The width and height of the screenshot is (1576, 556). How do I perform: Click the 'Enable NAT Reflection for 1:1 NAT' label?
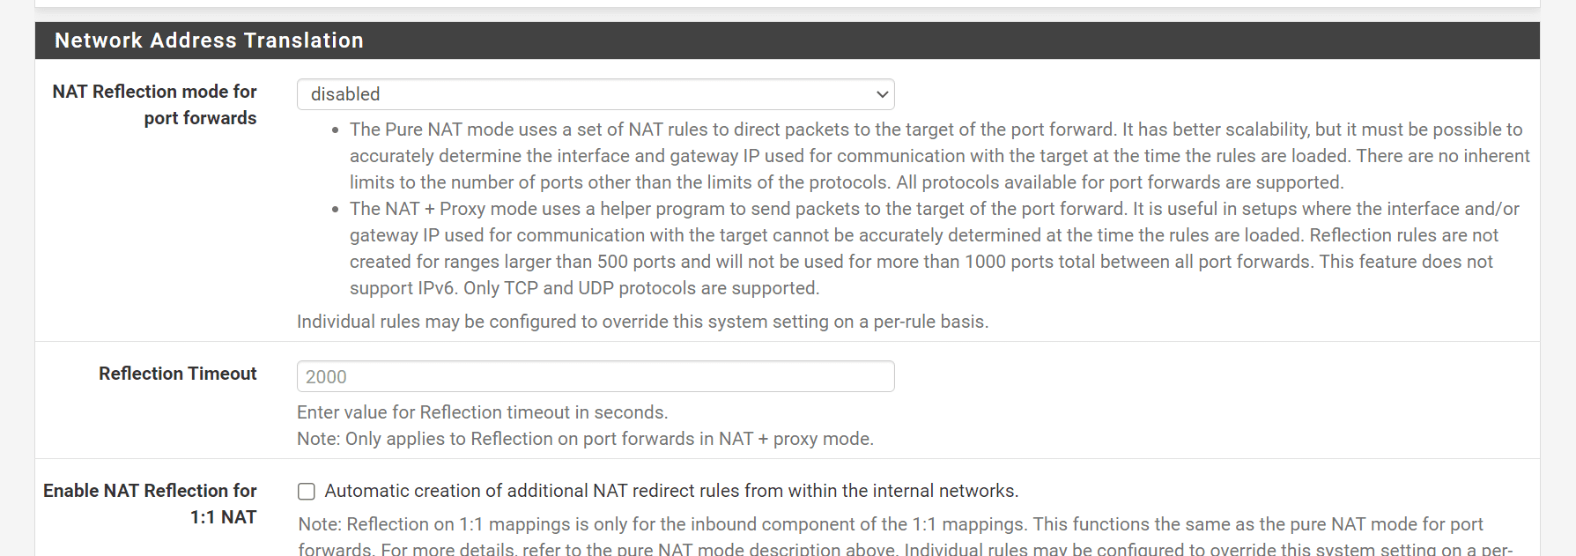150,504
